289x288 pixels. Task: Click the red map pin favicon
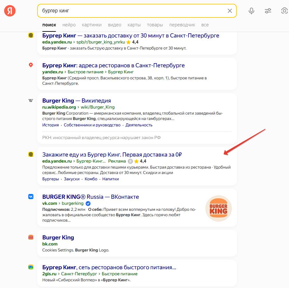pos(31,65)
